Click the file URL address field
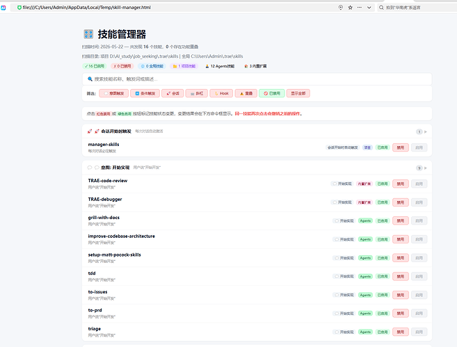 click(86, 8)
